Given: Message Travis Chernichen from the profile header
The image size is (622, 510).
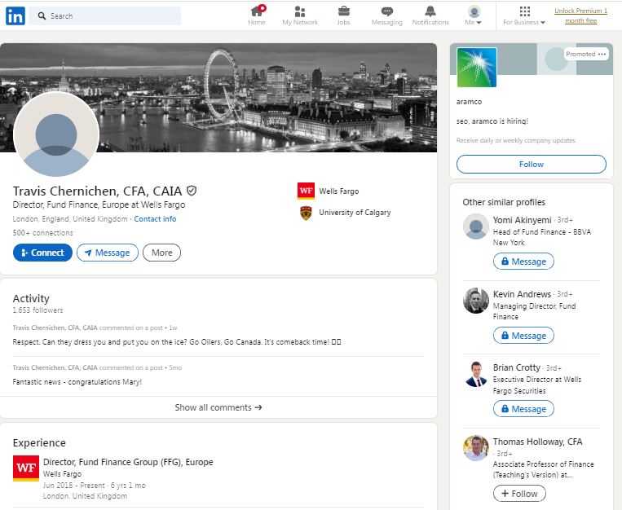Looking at the screenshot, I should pos(108,253).
